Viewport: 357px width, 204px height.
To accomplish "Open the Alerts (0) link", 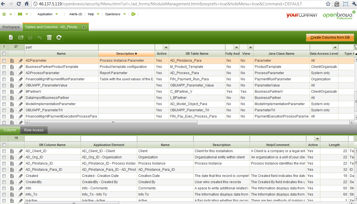I will pyautogui.click(x=76, y=14).
